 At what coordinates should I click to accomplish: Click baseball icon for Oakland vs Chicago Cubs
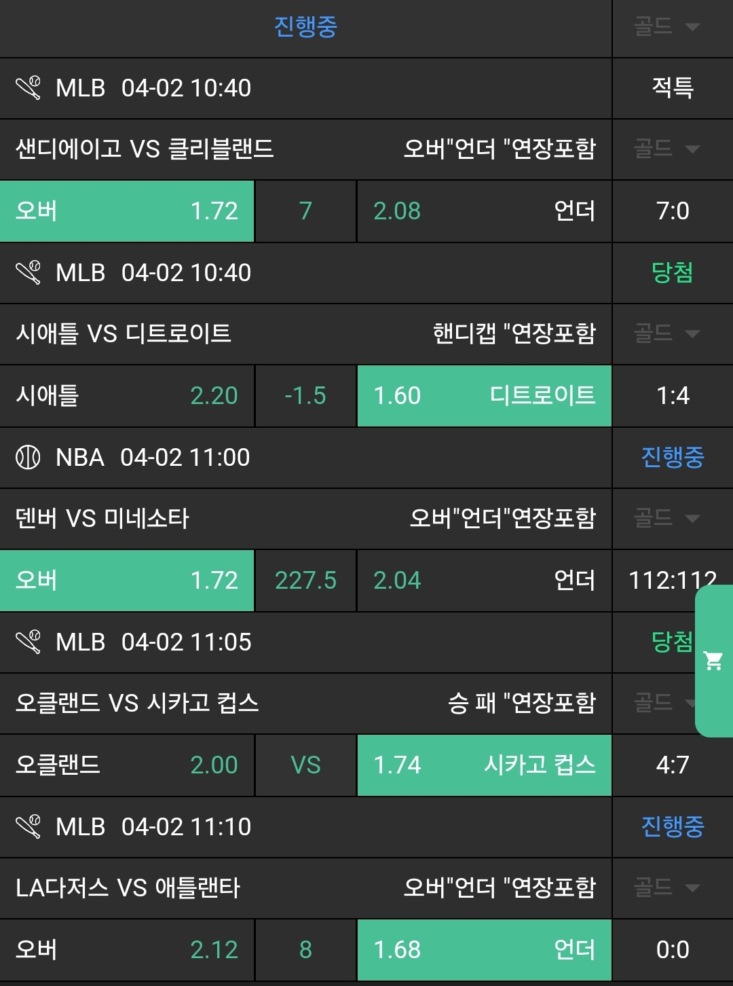pos(29,642)
